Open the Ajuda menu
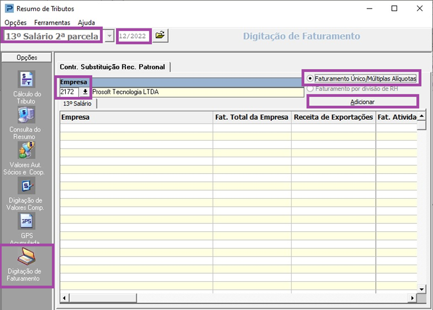The image size is (433, 310). click(x=86, y=22)
